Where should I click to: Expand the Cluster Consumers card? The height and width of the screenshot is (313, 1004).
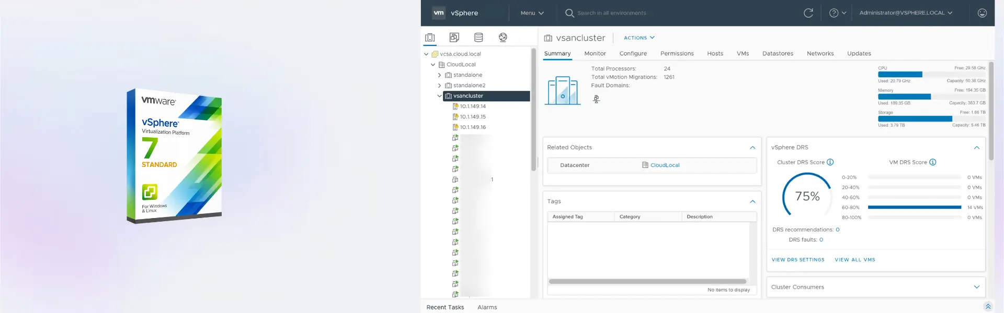[x=976, y=287]
